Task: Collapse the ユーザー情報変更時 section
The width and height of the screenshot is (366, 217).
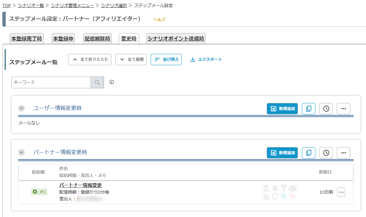Action: point(21,108)
